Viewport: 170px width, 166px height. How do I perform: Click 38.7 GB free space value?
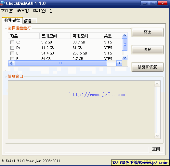tap(79, 42)
